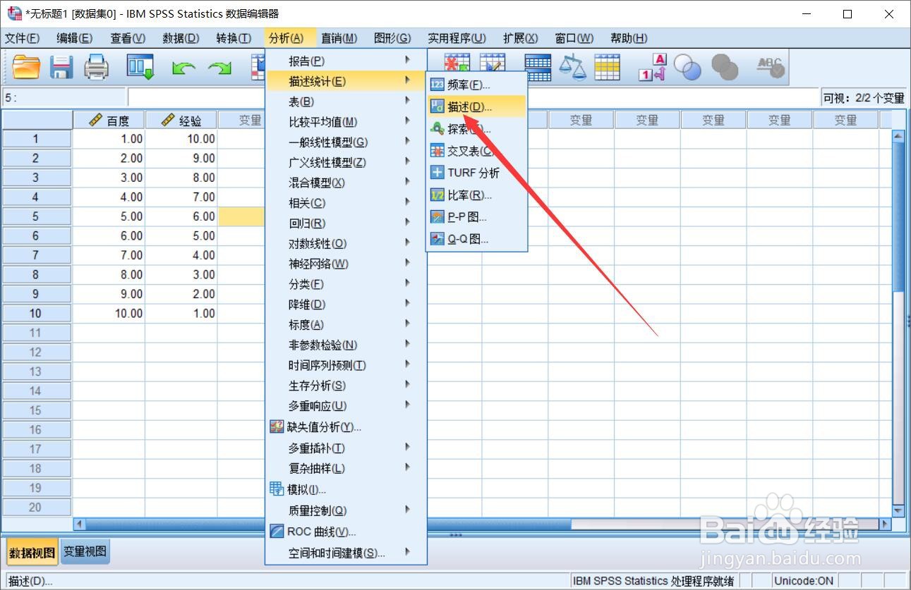This screenshot has height=590, width=911.
Task: Click the Show All Variables gray icon
Action: click(x=725, y=68)
